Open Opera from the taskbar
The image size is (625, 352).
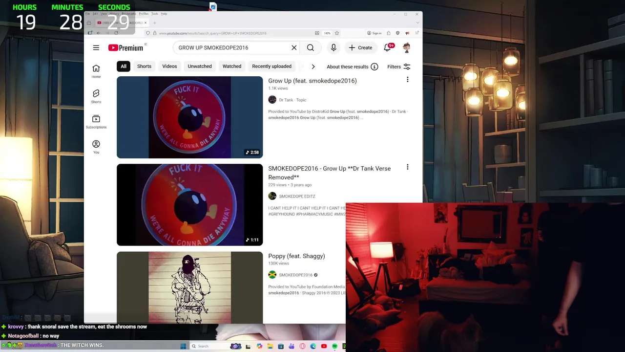pos(302,346)
